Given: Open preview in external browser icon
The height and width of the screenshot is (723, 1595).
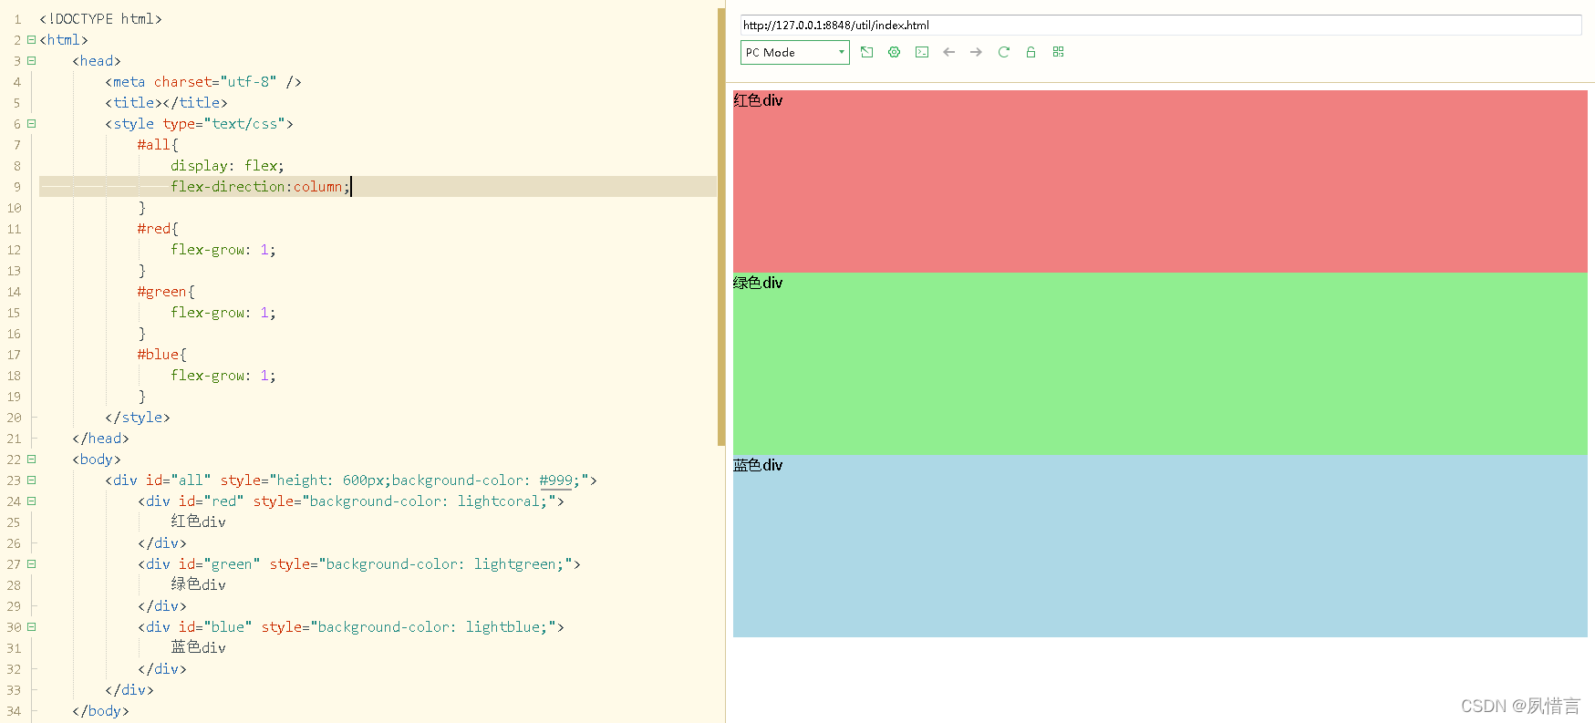Looking at the screenshot, I should coord(866,52).
